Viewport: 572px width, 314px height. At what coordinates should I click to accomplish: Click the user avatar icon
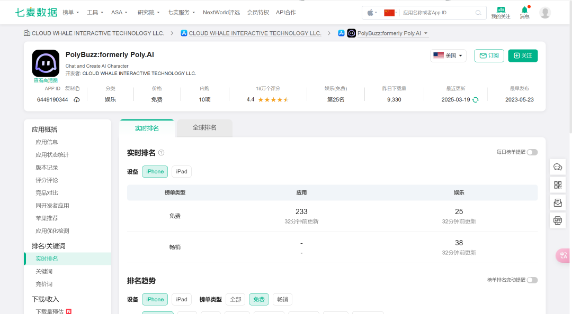coord(545,13)
